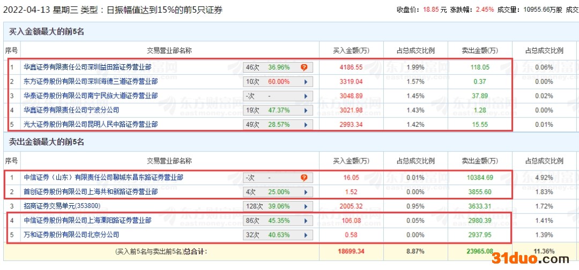Expand arrow for 华鑫证券宁波分公司 row
The height and width of the screenshot is (270, 579).
coord(306,110)
